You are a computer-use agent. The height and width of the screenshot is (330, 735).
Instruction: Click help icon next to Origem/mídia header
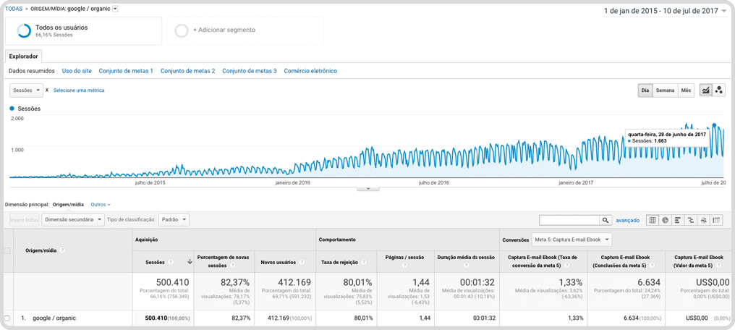coord(62,250)
